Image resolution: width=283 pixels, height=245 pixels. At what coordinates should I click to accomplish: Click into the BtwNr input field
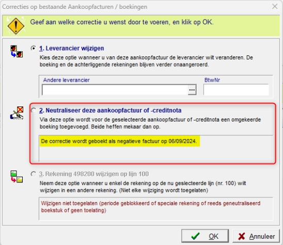[236, 89]
